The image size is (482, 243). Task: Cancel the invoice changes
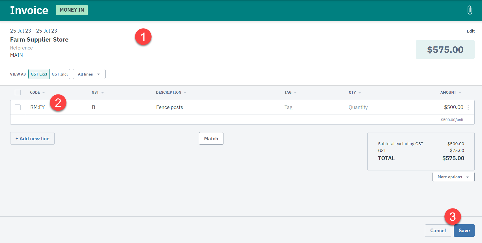tap(438, 231)
